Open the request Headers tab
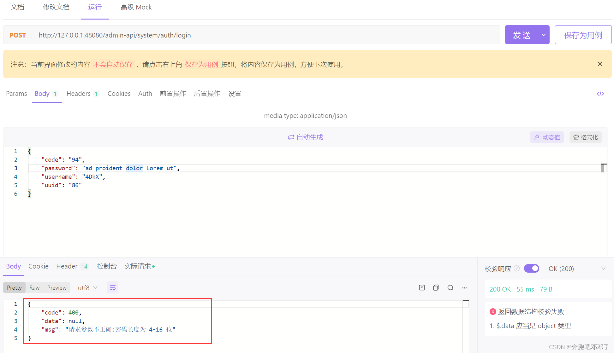 (x=83, y=94)
